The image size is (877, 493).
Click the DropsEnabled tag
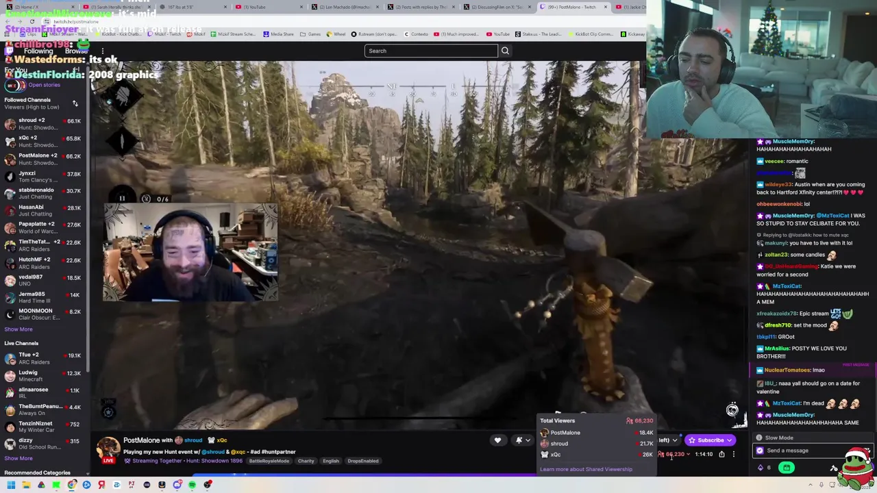coord(363,461)
